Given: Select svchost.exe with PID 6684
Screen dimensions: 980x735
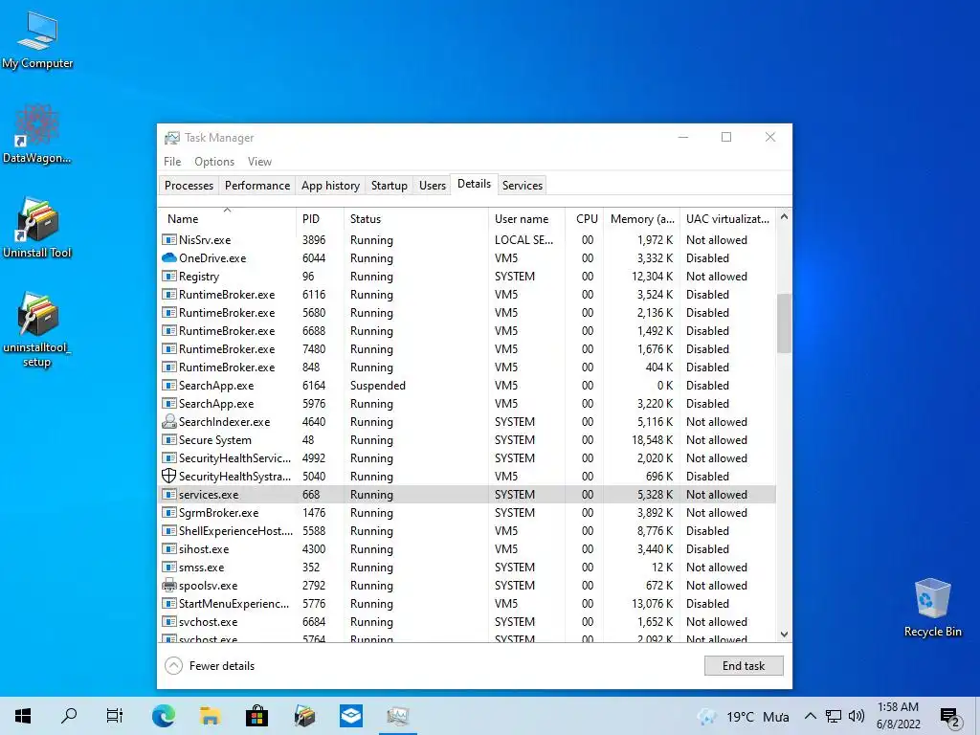Looking at the screenshot, I should [x=467, y=622].
